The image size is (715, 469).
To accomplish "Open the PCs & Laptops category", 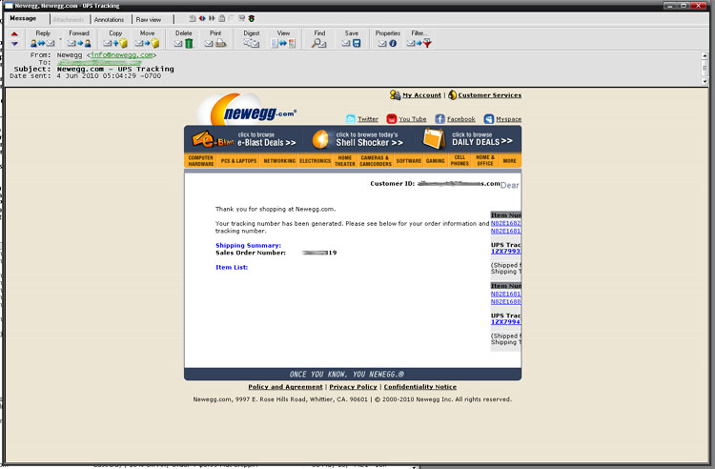I will click(239, 160).
